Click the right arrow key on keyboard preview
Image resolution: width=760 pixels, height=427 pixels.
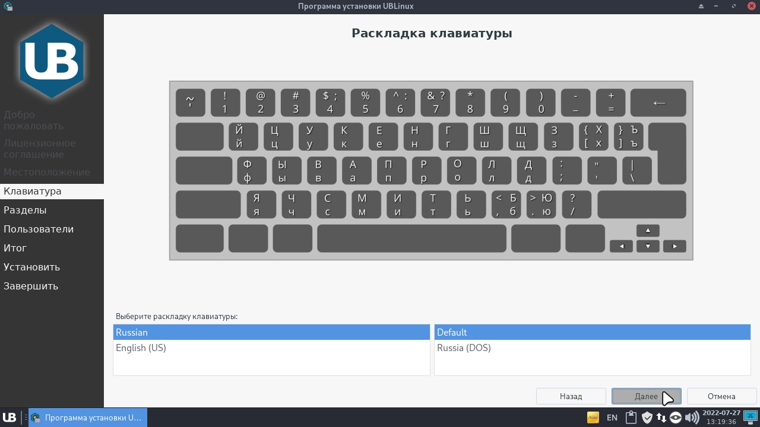coord(674,246)
